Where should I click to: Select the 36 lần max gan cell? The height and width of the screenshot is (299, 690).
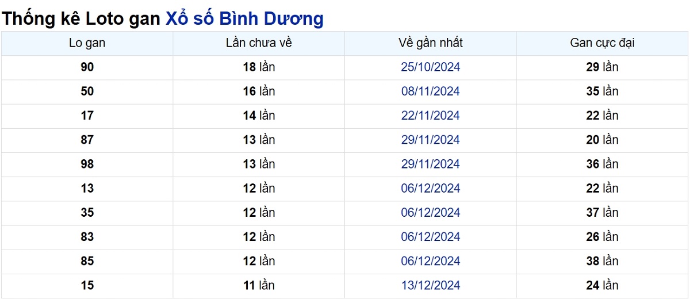[602, 164]
